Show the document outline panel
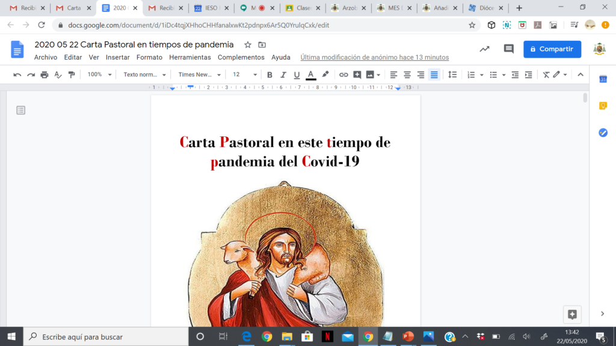The height and width of the screenshot is (346, 616). 21,111
